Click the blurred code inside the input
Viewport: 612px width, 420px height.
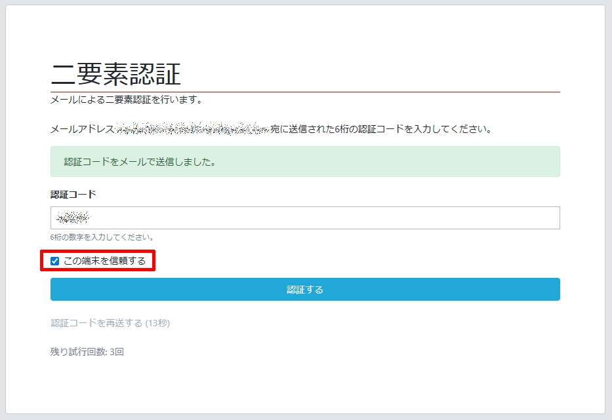(73, 218)
